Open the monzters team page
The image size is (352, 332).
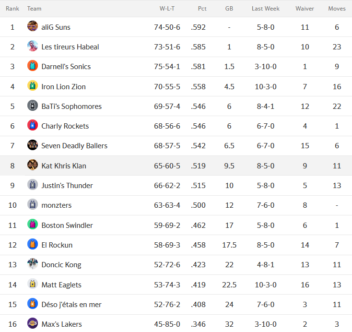(56, 205)
